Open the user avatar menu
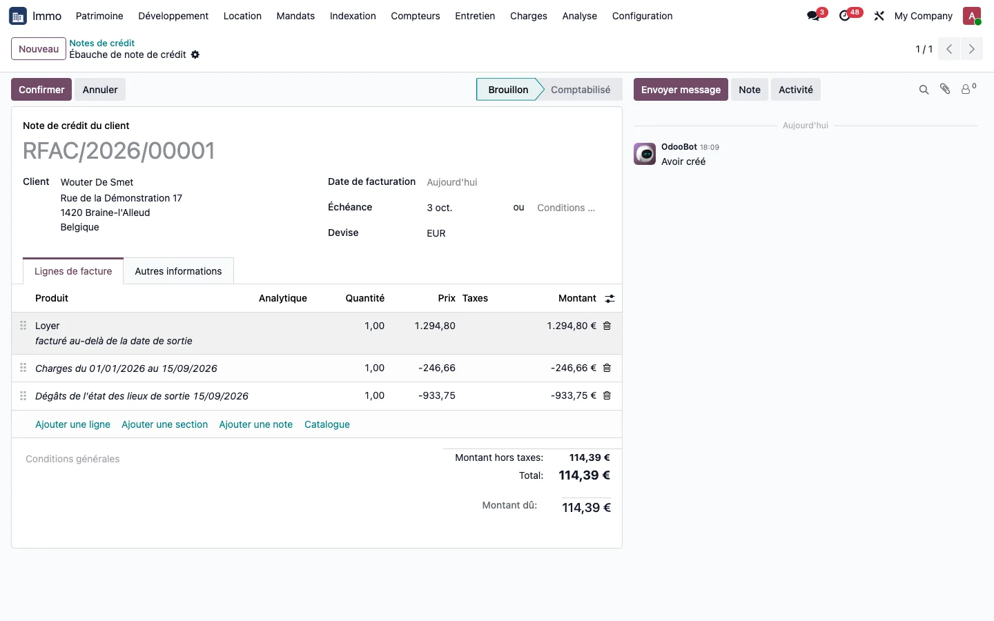 [x=972, y=16]
